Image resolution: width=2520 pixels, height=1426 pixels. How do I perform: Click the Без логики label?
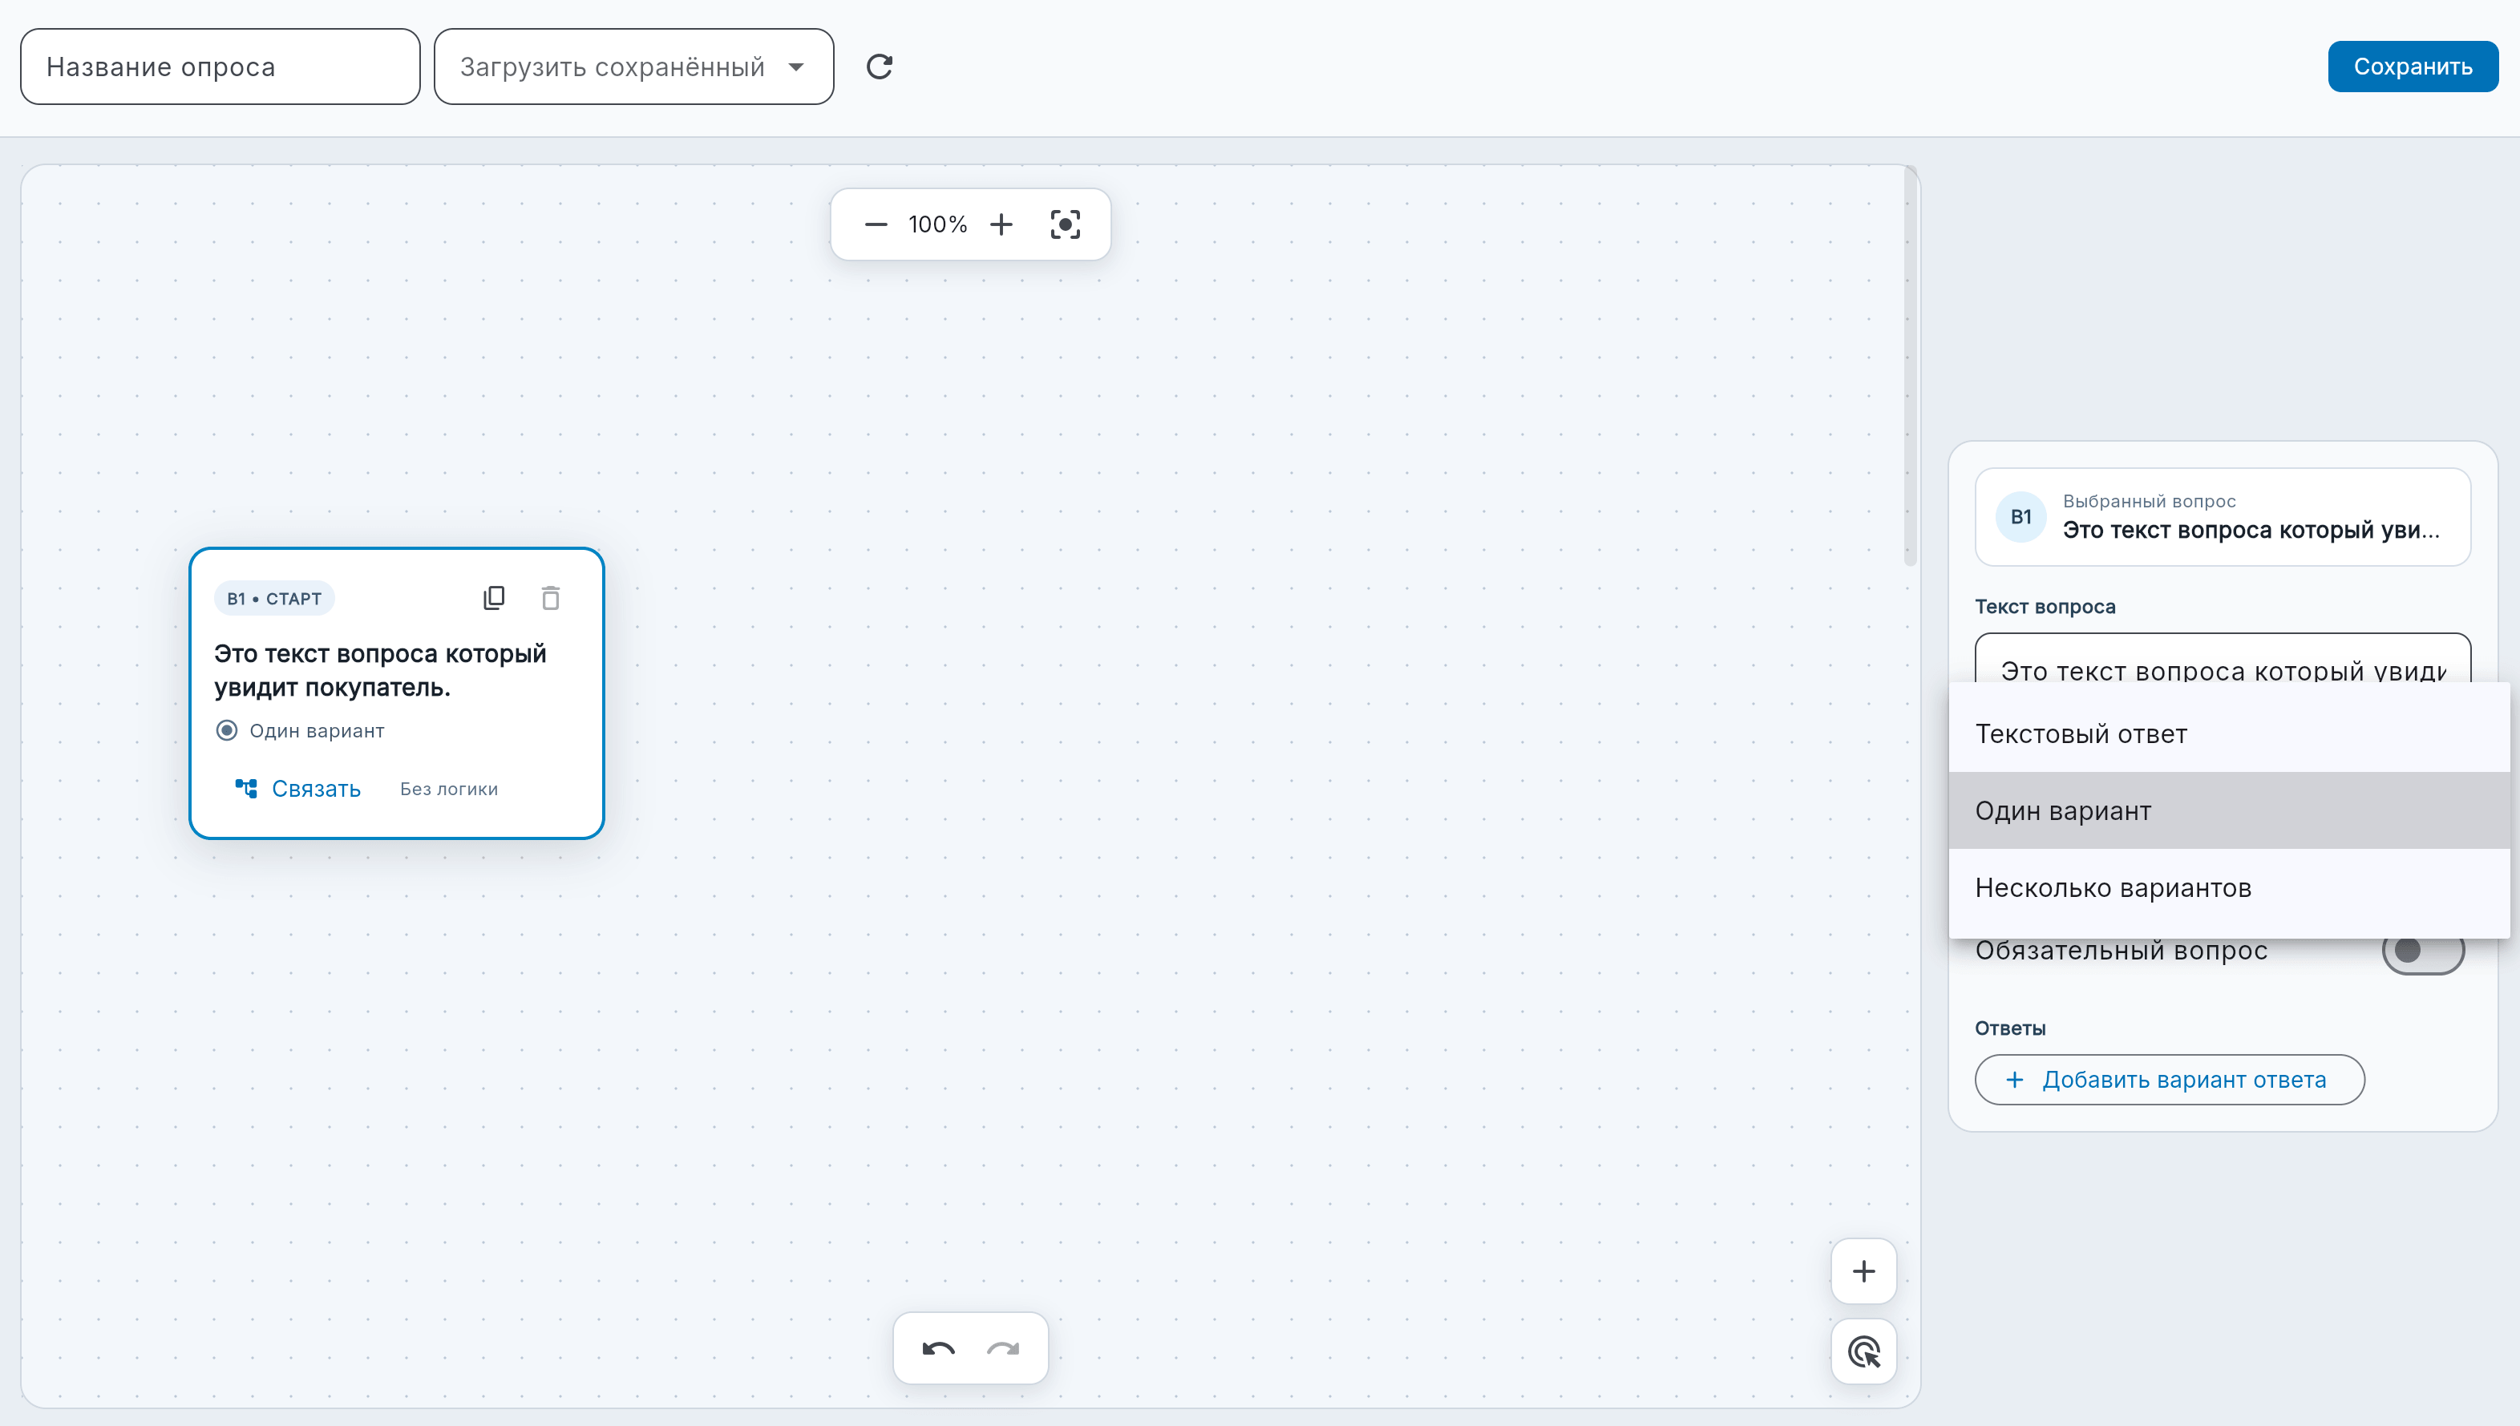[x=448, y=790]
